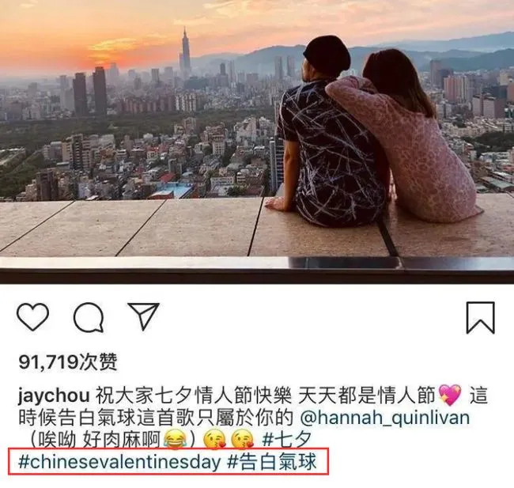Open the #告白氣球 hashtag at the caption's end
The width and height of the screenshot is (514, 488).
[x=272, y=462]
